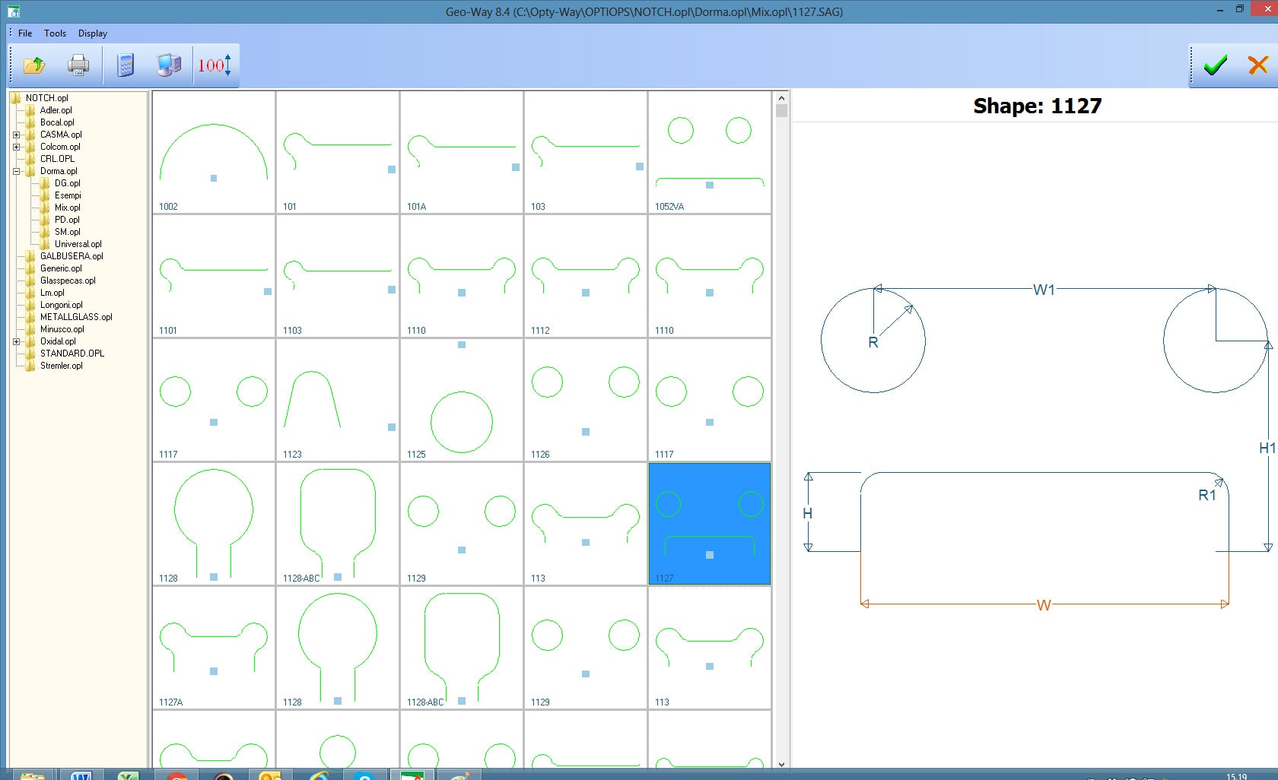Image resolution: width=1278 pixels, height=780 pixels.
Task: Open the Esempi subfolder
Action: pos(68,195)
